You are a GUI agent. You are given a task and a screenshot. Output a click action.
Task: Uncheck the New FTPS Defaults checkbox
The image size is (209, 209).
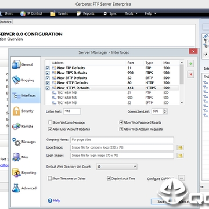point(48,73)
